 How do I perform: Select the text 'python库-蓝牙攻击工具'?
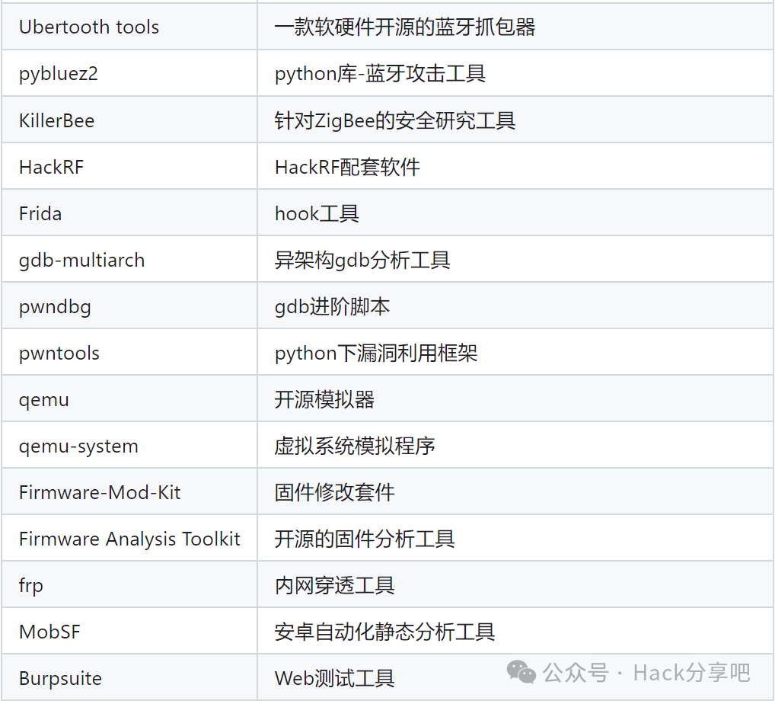pyautogui.click(x=380, y=74)
